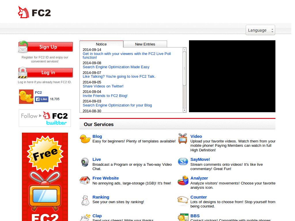Open Counter via the sheep icon
This screenshot has height=221, width=295.
(x=183, y=200)
